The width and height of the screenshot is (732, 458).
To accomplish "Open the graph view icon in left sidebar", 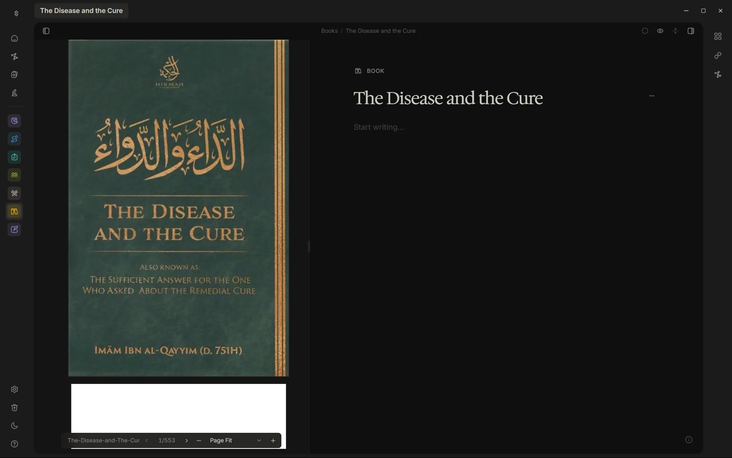I will pyautogui.click(x=14, y=56).
